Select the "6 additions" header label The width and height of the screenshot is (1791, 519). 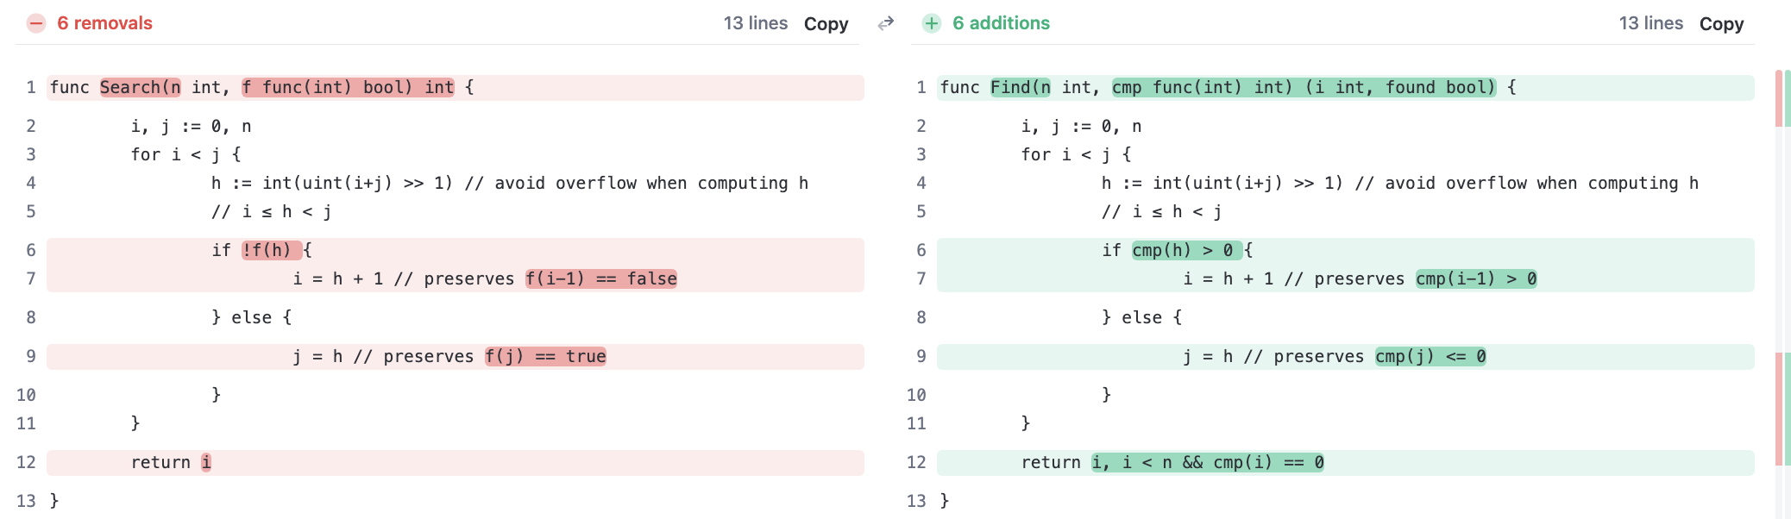pyautogui.click(x=1001, y=23)
